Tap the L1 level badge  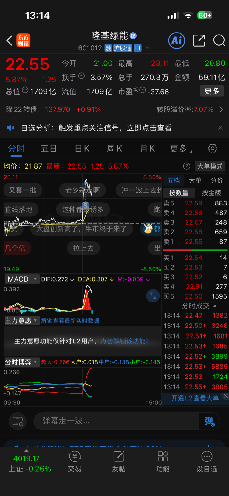[137, 48]
